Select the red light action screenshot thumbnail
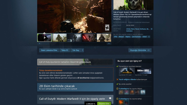This screenshot has width=187, height=105. (x=89, y=37)
